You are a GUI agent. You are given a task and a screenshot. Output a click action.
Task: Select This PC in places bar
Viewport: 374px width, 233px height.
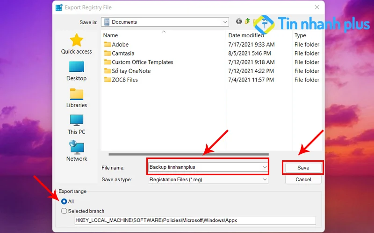[x=76, y=124]
